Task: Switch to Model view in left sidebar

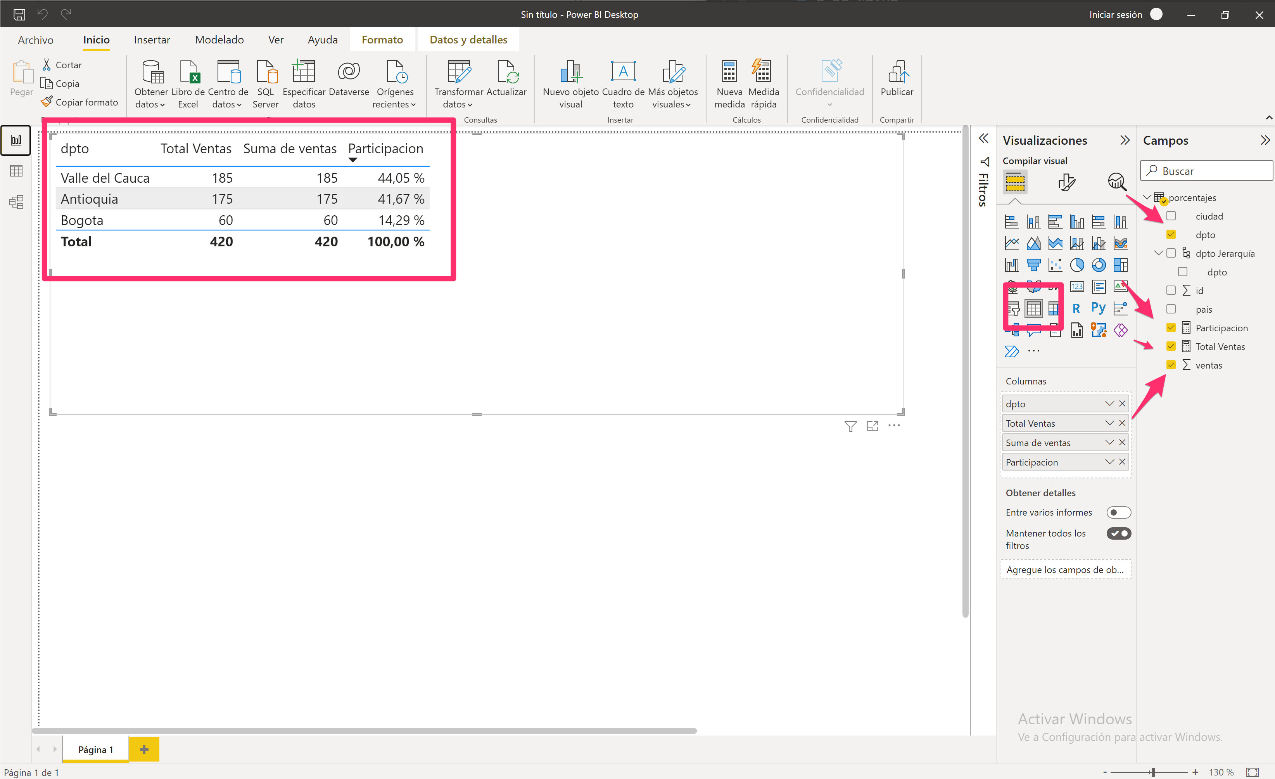Action: [16, 202]
